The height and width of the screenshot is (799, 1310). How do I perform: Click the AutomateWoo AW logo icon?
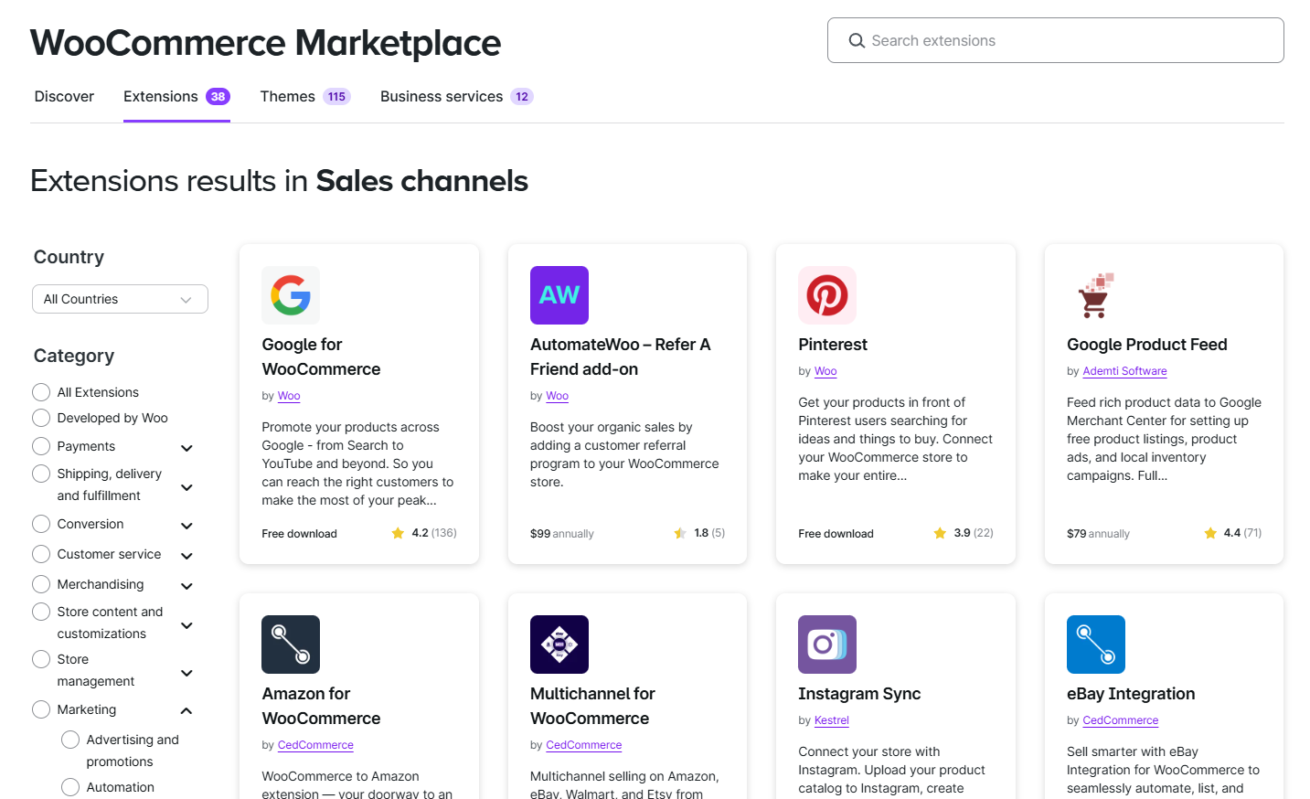[559, 295]
